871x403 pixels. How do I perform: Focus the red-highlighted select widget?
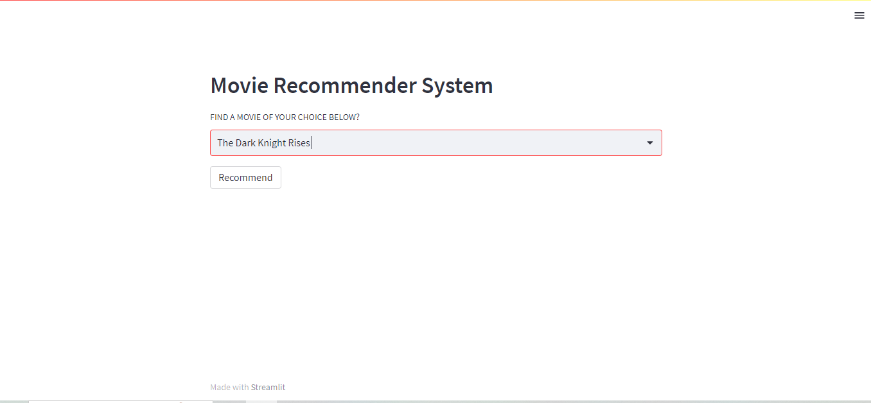point(435,142)
